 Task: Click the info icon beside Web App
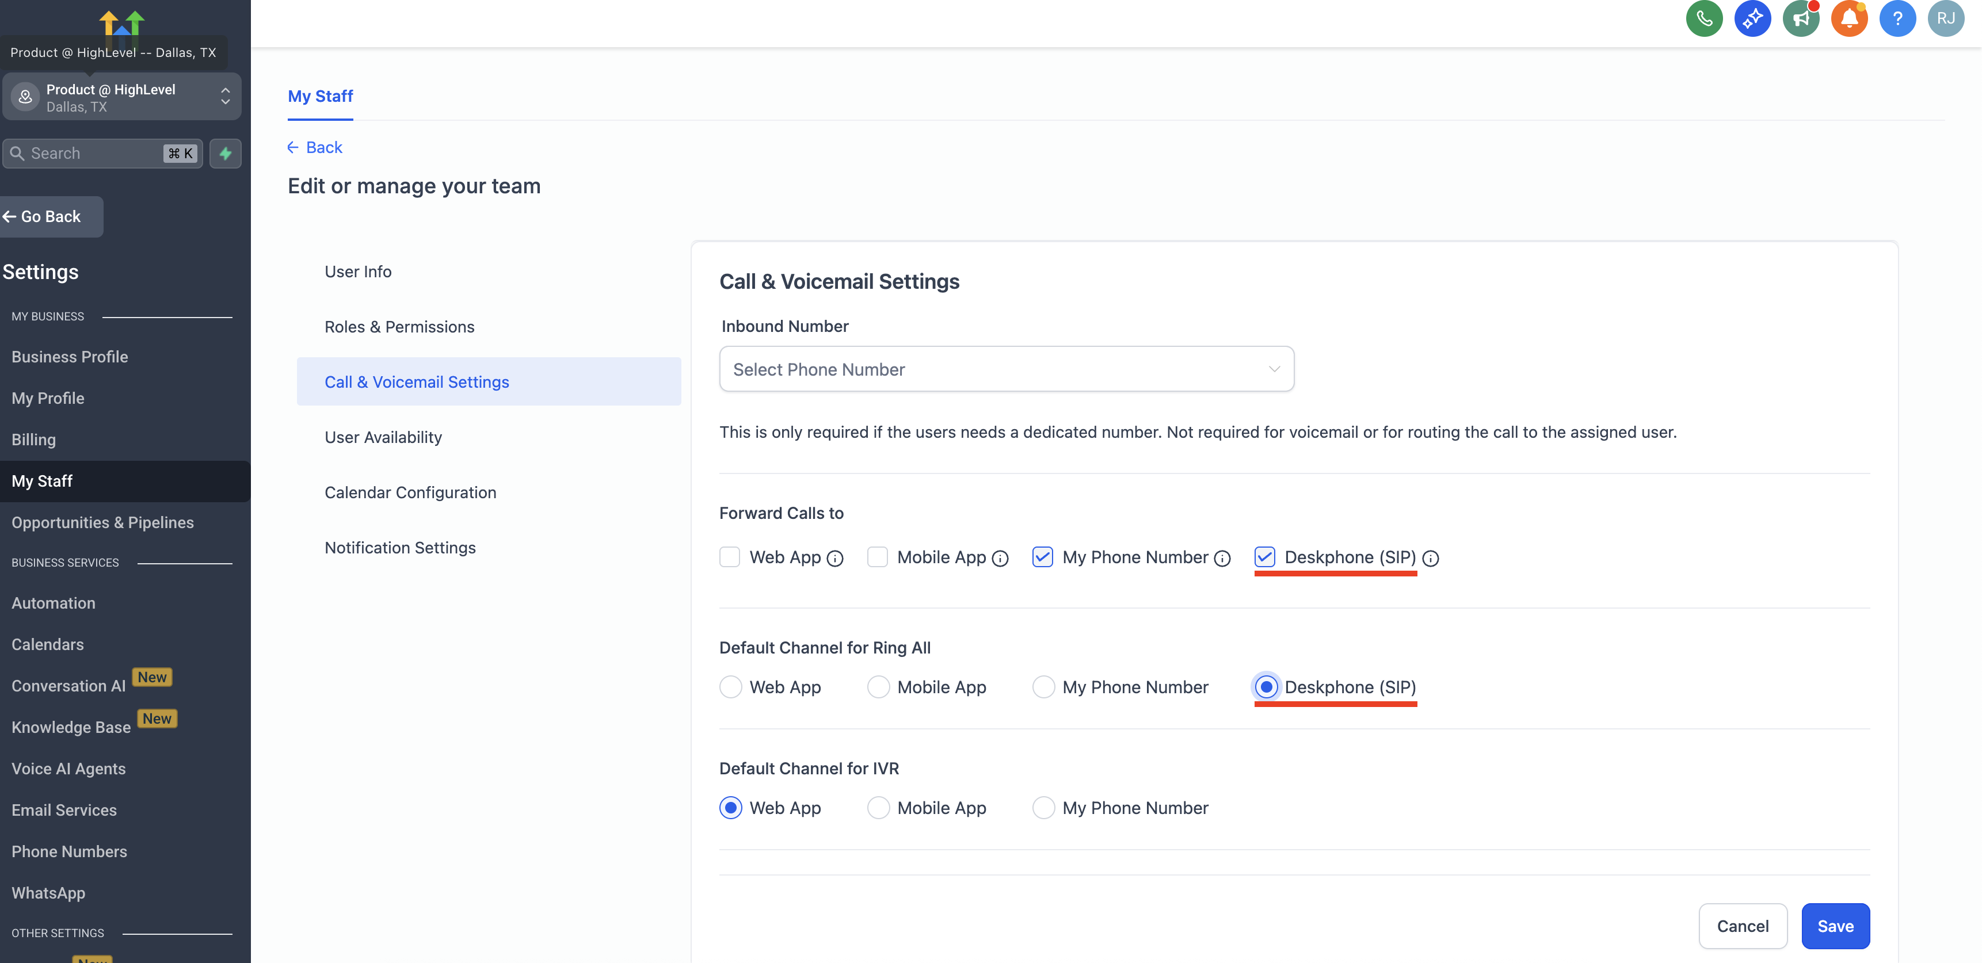[x=835, y=559]
